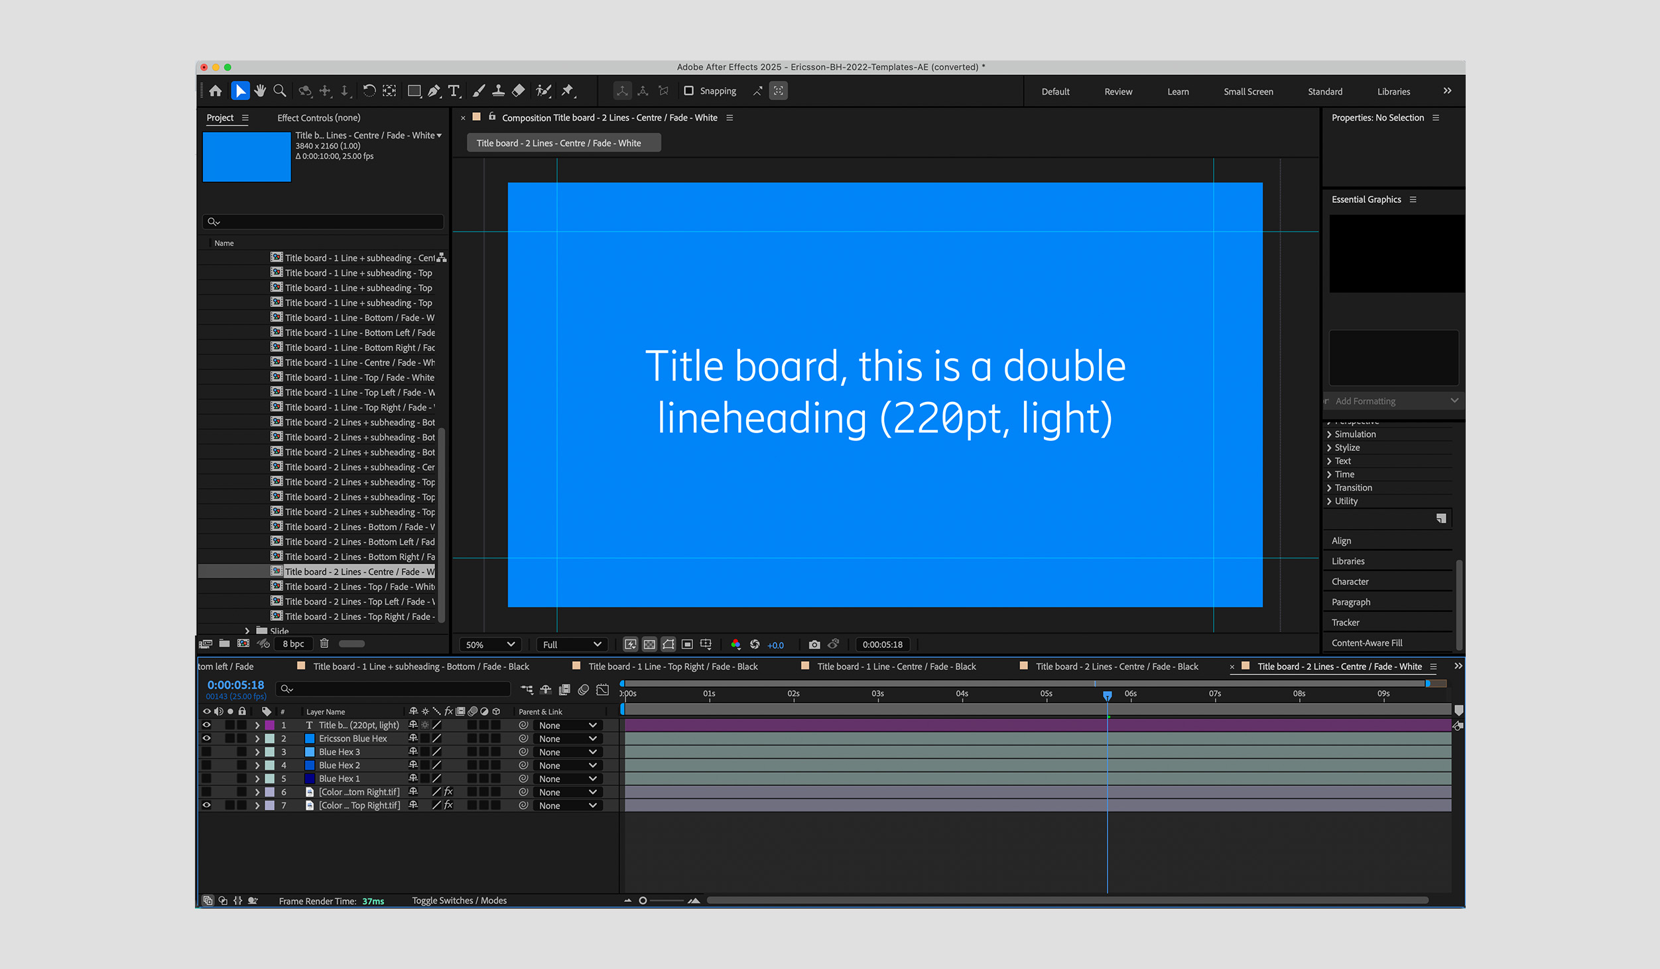Select the Brush tool
Viewport: 1660px width, 969px height.
tap(479, 91)
